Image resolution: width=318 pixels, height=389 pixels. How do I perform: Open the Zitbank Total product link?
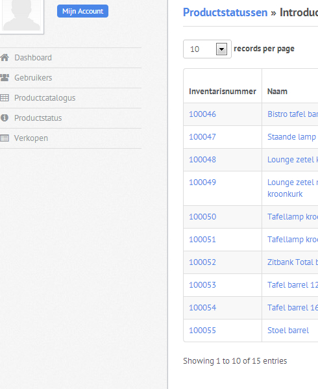tap(293, 262)
